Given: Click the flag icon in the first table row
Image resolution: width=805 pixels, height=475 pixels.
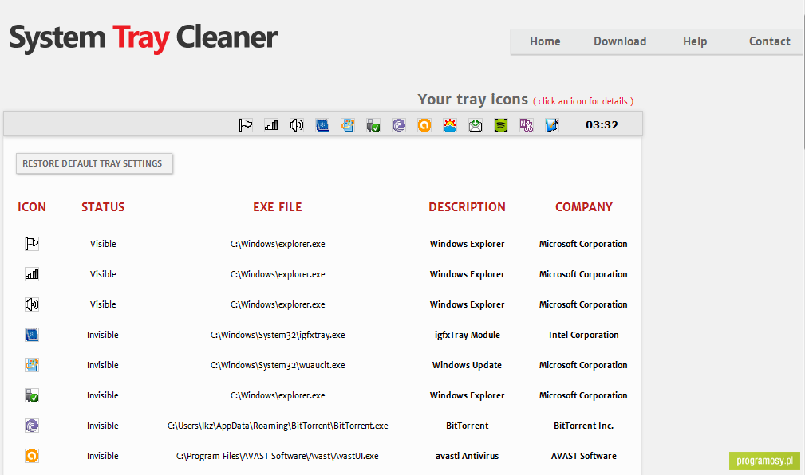Looking at the screenshot, I should pos(32,244).
